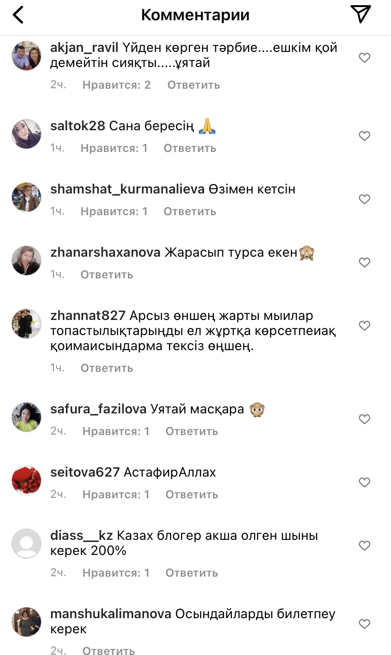Like akjan_ravil's comment with the heart

pos(365,58)
